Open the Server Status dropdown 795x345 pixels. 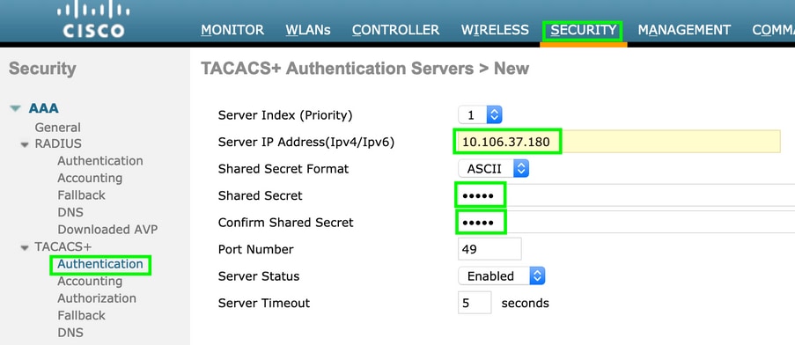click(502, 276)
